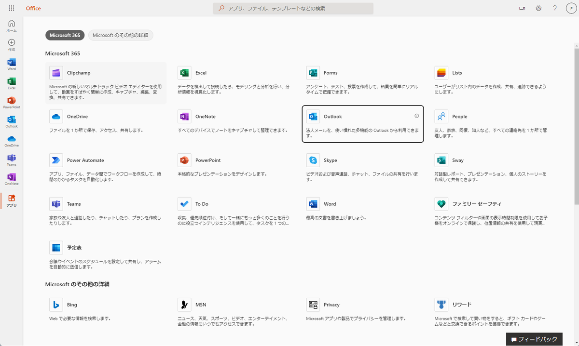Click the Forms app icon
Screen dimensions: 579x346
click(313, 73)
